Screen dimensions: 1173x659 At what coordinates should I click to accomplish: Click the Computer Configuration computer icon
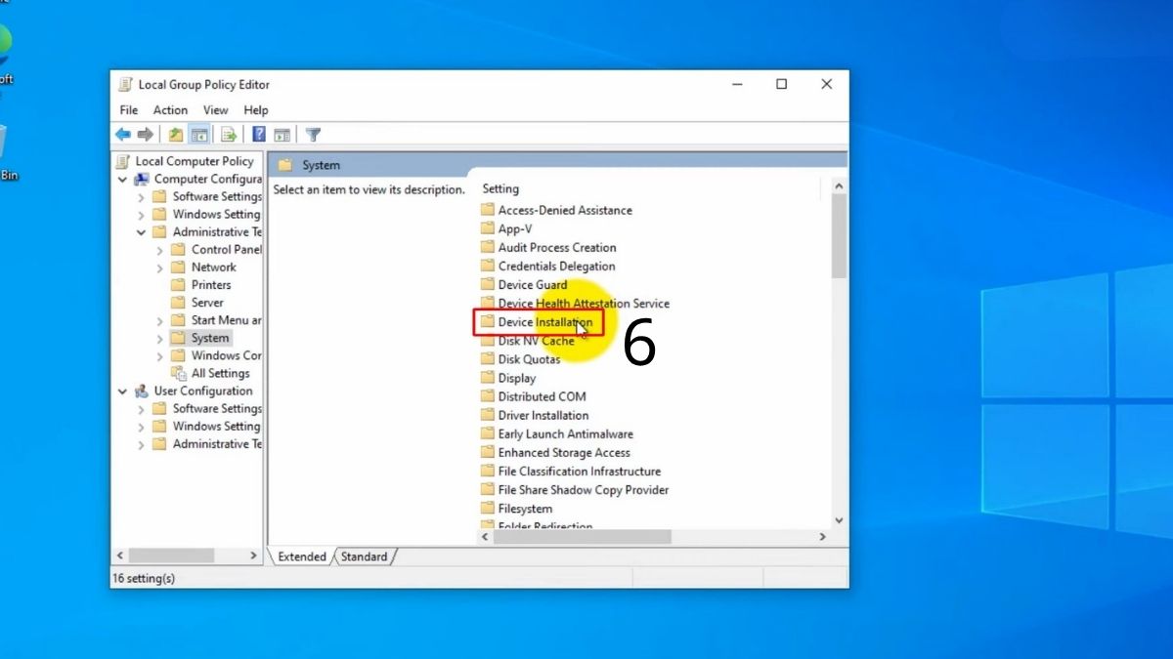(x=142, y=179)
